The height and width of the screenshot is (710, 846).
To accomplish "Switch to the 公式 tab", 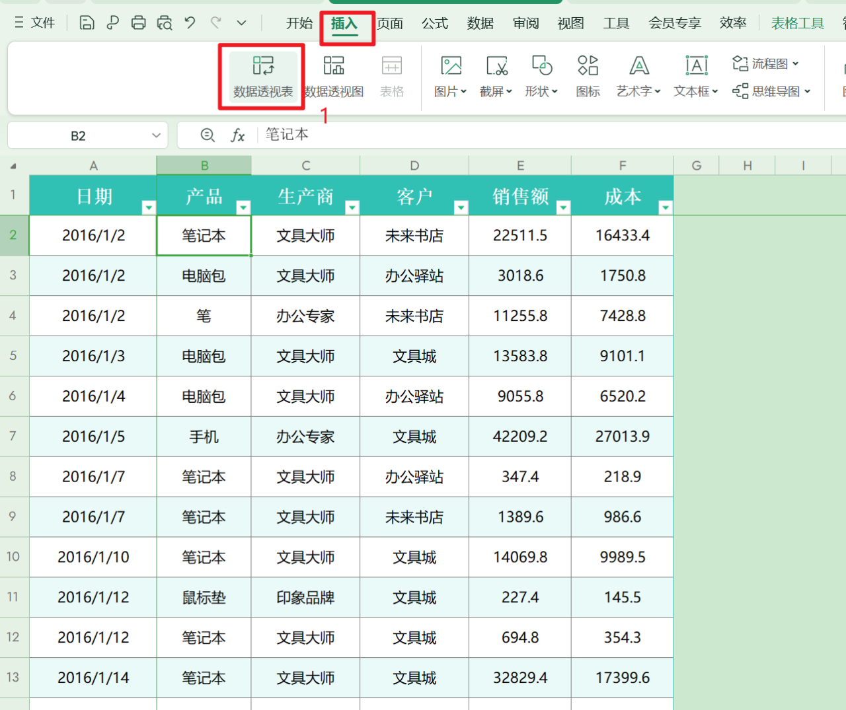I will (435, 23).
